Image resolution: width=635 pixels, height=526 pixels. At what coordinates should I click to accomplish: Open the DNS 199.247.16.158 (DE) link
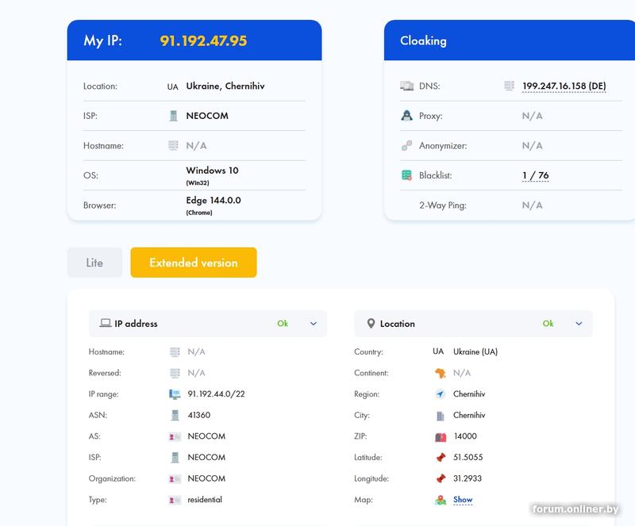click(x=564, y=86)
